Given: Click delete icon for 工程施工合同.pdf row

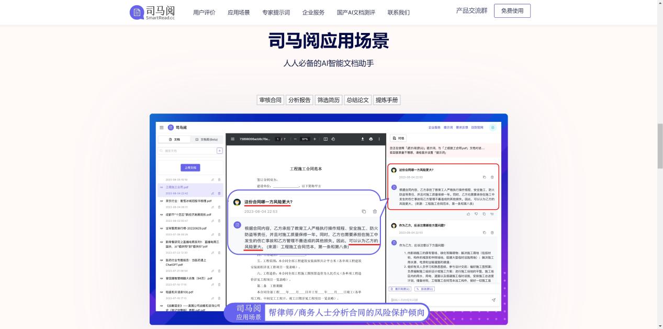Looking at the screenshot, I should click(x=219, y=194).
